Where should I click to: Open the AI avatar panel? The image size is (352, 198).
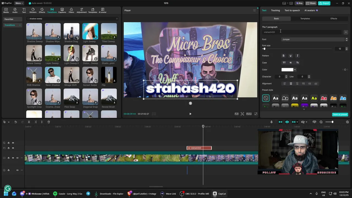pyautogui.click(x=103, y=10)
